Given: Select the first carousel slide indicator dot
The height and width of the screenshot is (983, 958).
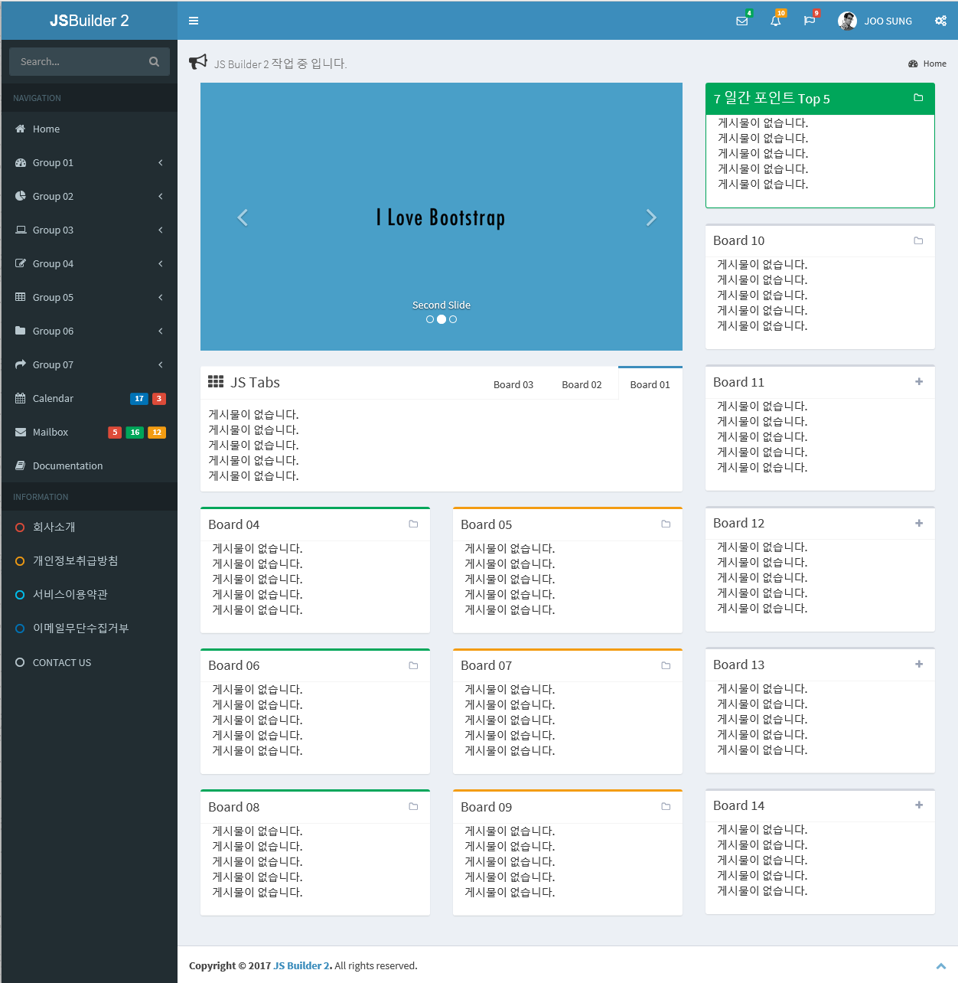Looking at the screenshot, I should [430, 319].
